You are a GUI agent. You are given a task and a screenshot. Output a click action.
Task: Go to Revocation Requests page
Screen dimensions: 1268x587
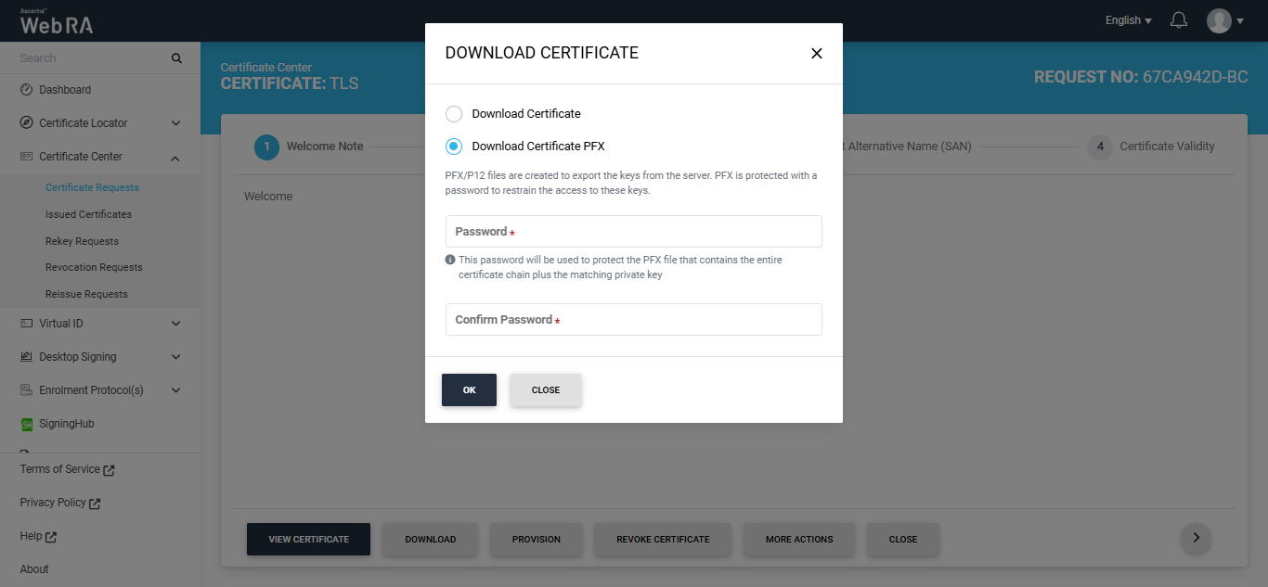pos(94,267)
